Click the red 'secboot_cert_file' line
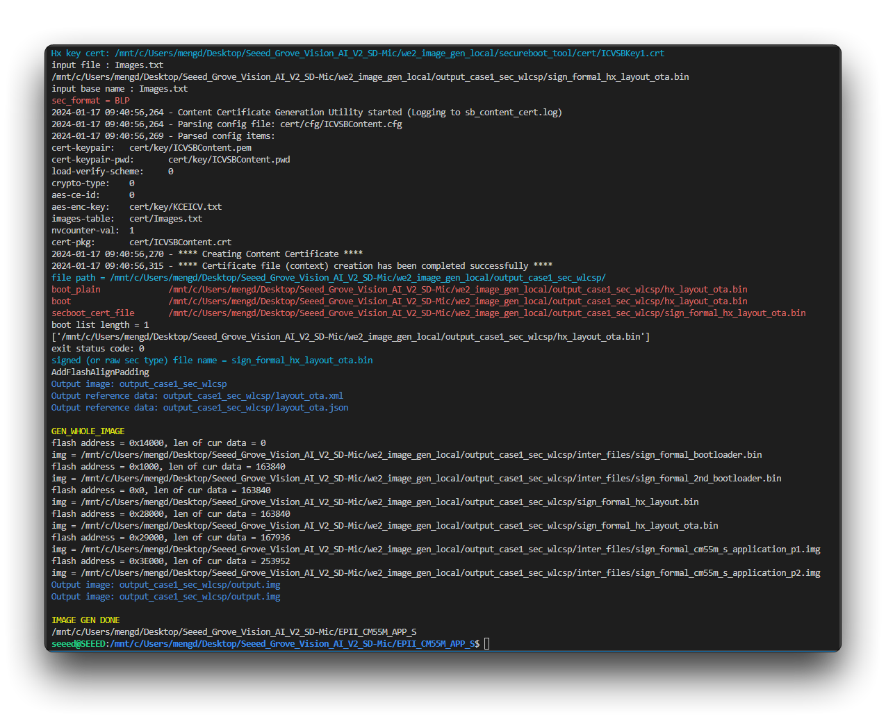Screen dimensions: 886x719 pos(429,313)
